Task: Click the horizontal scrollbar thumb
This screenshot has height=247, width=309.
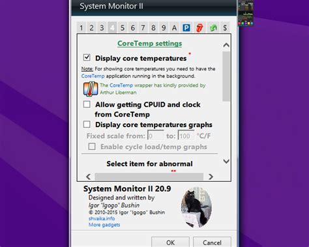Action: pyautogui.click(x=149, y=177)
